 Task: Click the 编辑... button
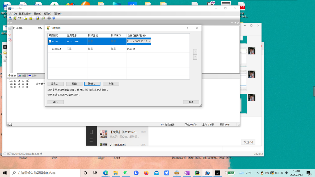coord(92,84)
